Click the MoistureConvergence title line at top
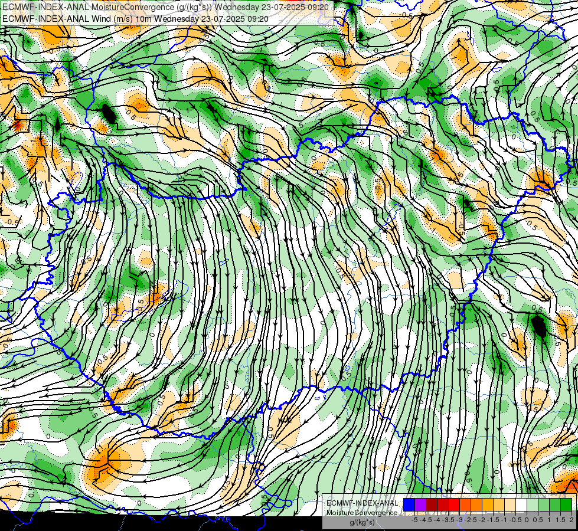 click(165, 7)
